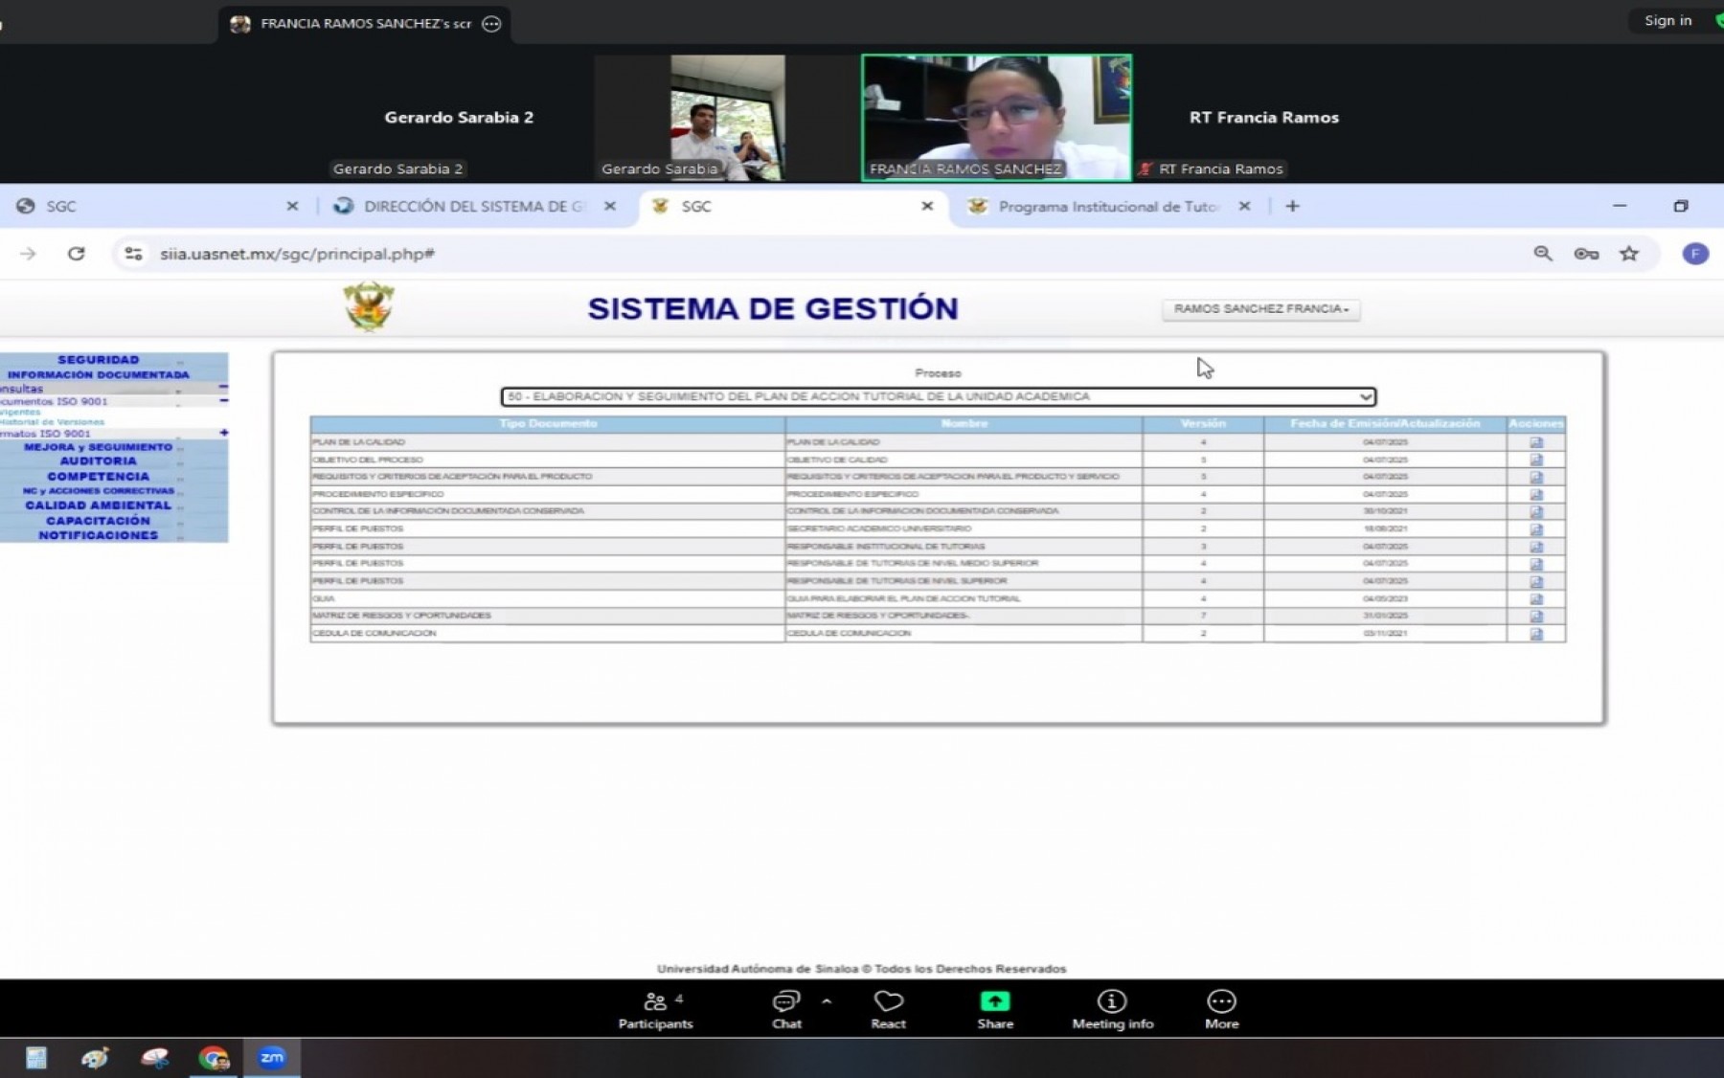Open the Historial de Versiones link

click(46, 421)
